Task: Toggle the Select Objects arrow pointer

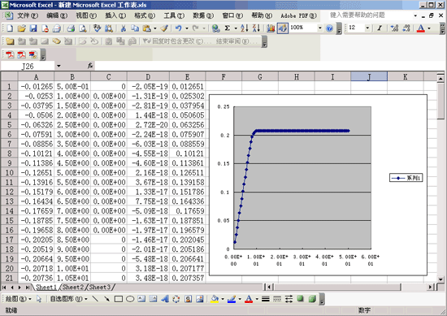Action: coord(39,299)
